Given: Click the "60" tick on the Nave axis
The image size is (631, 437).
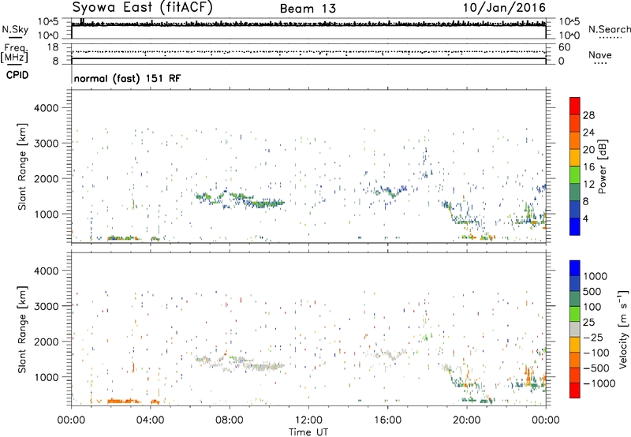Looking at the screenshot, I should click(564, 47).
